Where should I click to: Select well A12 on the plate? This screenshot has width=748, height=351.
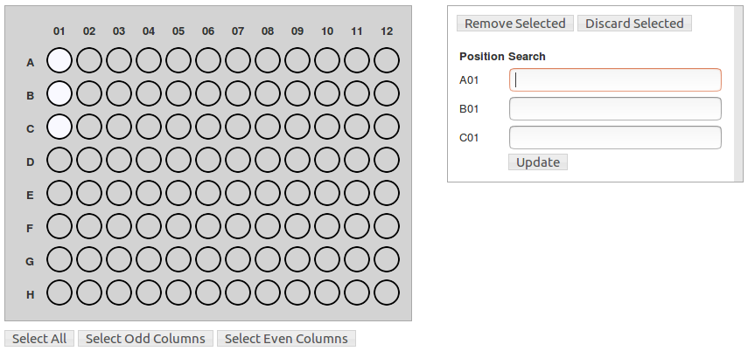pyautogui.click(x=387, y=60)
